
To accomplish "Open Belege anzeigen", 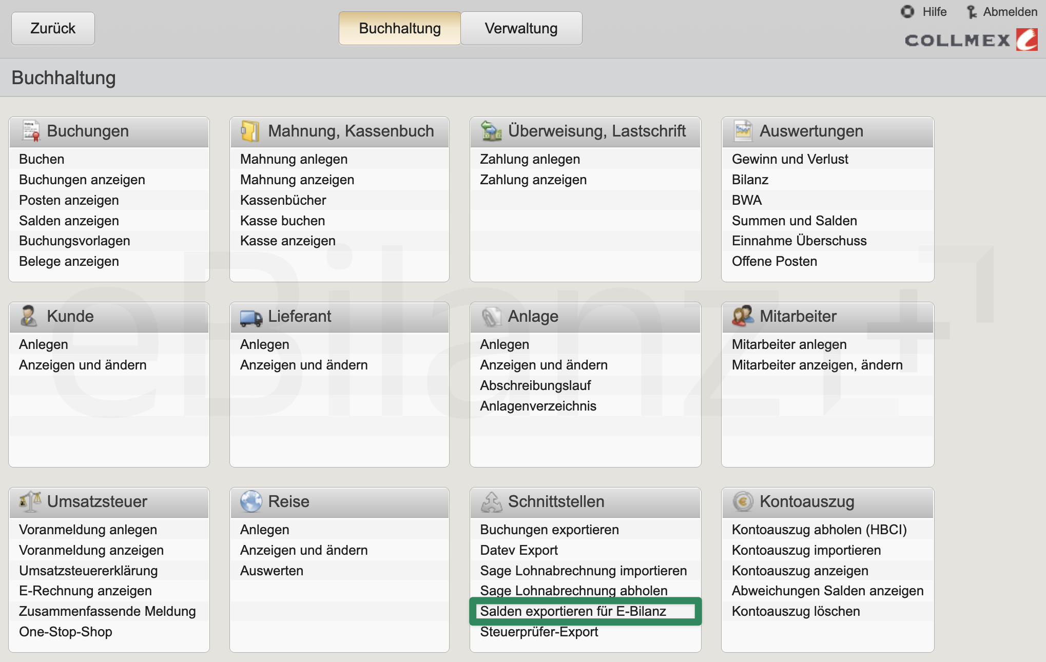I will (x=69, y=261).
